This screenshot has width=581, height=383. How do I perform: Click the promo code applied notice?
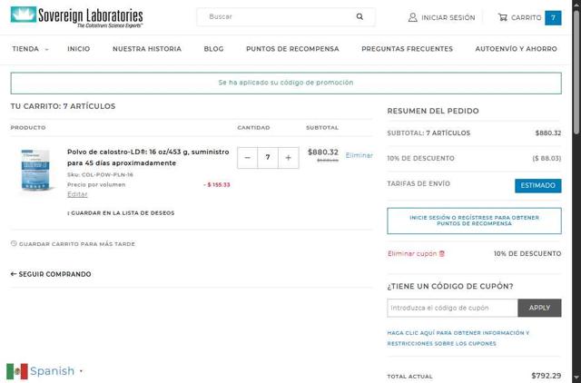coord(286,83)
